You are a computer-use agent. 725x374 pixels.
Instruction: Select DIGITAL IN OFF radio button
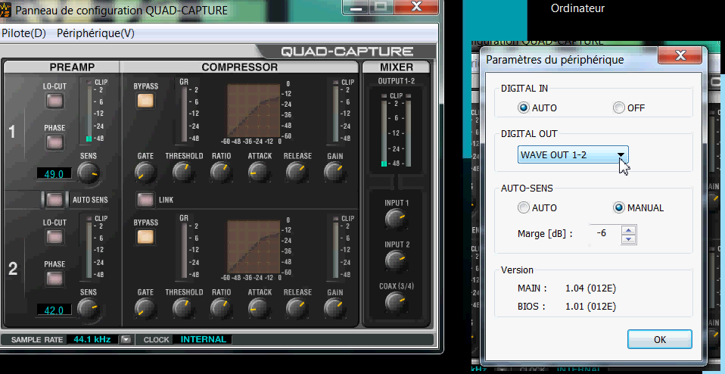pyautogui.click(x=619, y=108)
